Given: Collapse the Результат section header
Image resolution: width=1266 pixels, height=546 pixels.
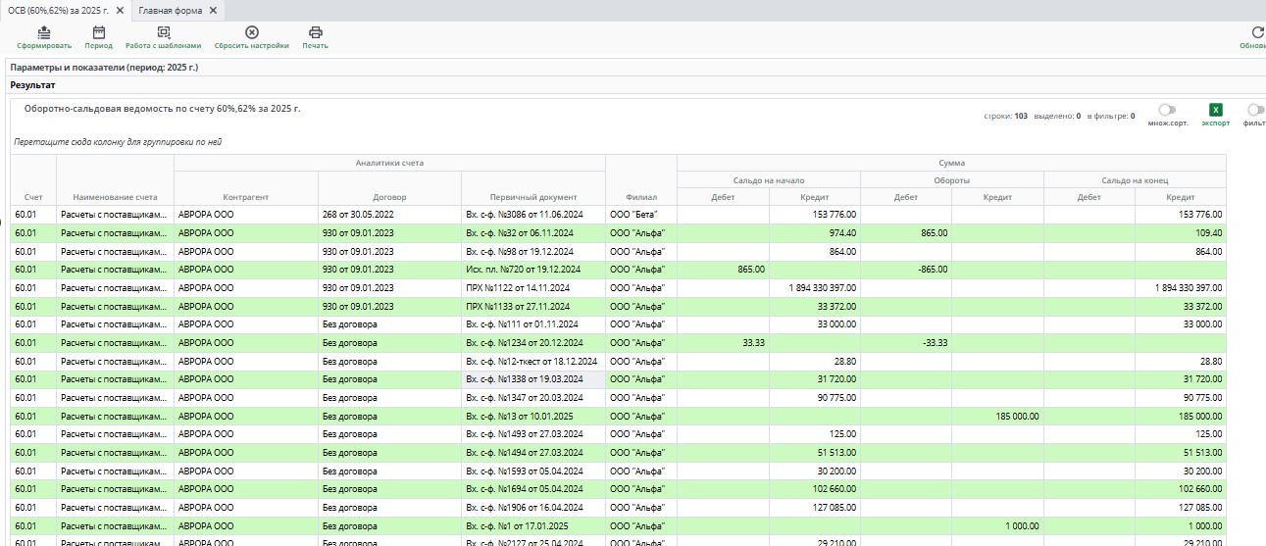Looking at the screenshot, I should coord(33,85).
